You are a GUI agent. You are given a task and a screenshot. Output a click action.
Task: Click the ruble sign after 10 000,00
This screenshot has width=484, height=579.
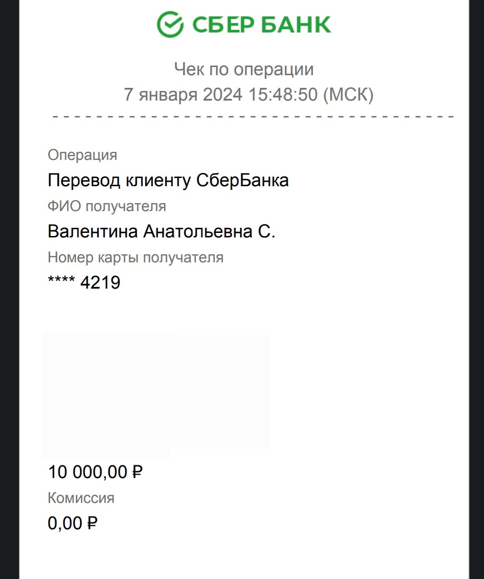click(x=137, y=472)
